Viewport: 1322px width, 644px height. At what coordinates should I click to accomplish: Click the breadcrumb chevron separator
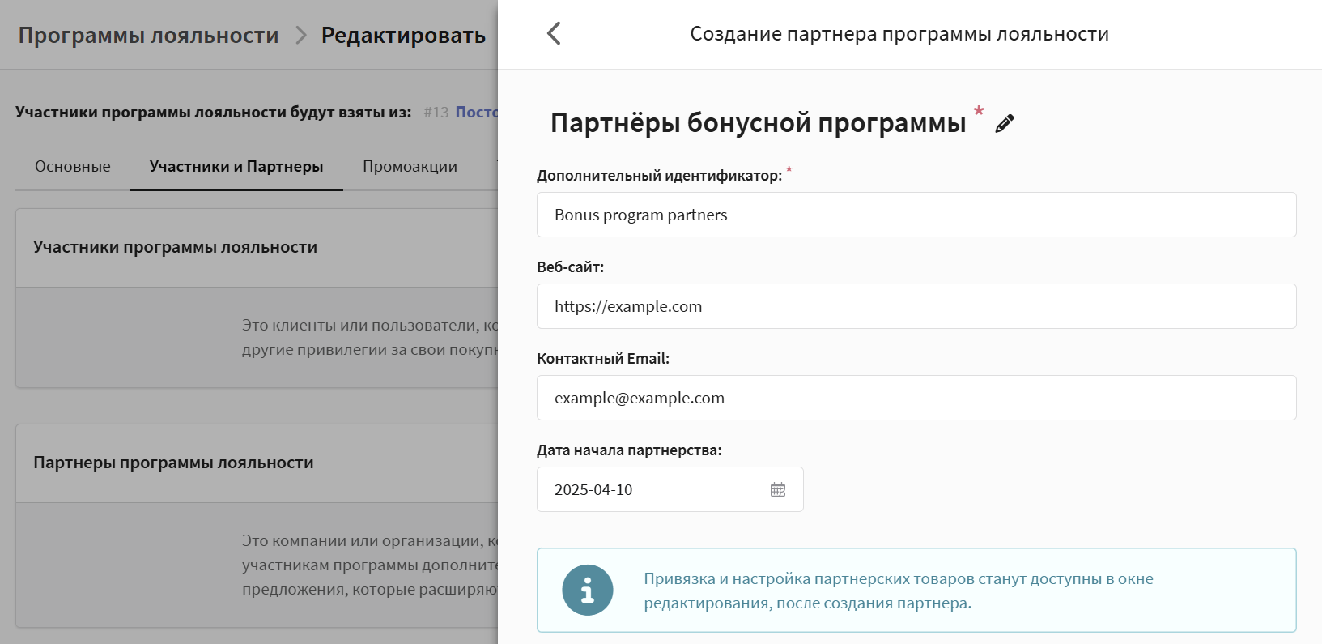300,36
